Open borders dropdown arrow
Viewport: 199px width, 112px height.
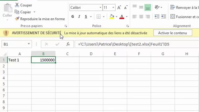[104, 16]
